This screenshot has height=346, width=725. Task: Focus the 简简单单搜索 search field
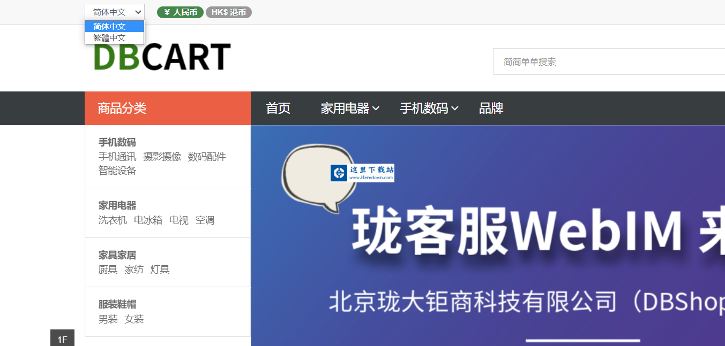(609, 61)
